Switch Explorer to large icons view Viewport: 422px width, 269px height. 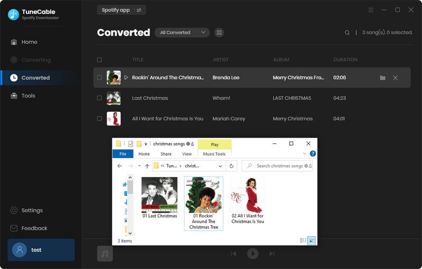pos(311,241)
